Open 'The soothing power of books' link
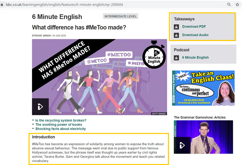The width and height of the screenshot is (242, 165). [x=59, y=124]
